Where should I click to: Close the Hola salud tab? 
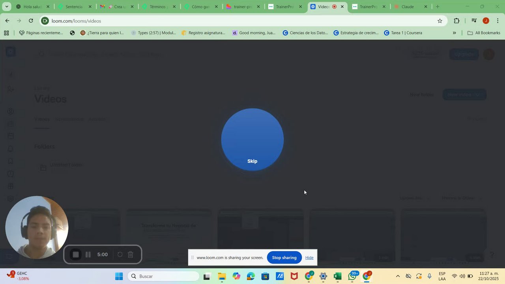coord(48,7)
